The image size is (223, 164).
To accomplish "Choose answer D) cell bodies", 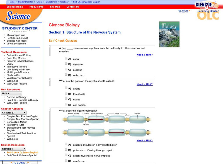I will click(66, 104).
